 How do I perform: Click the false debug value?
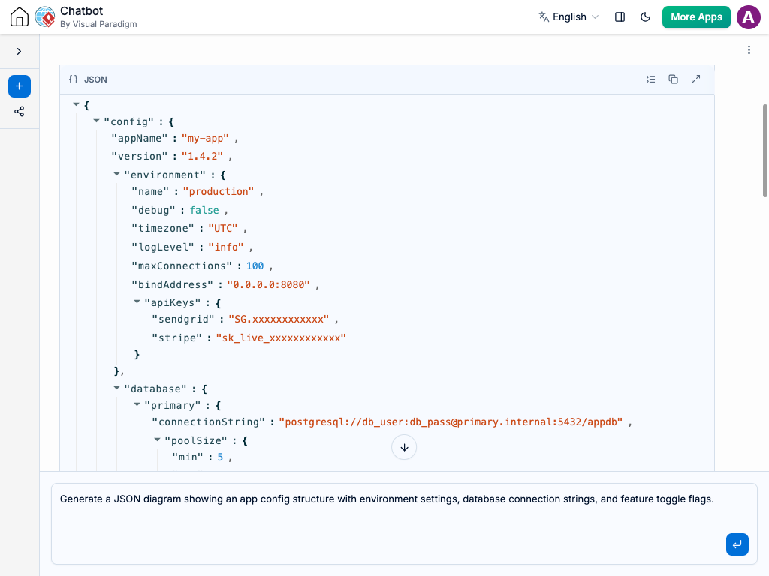click(x=204, y=211)
